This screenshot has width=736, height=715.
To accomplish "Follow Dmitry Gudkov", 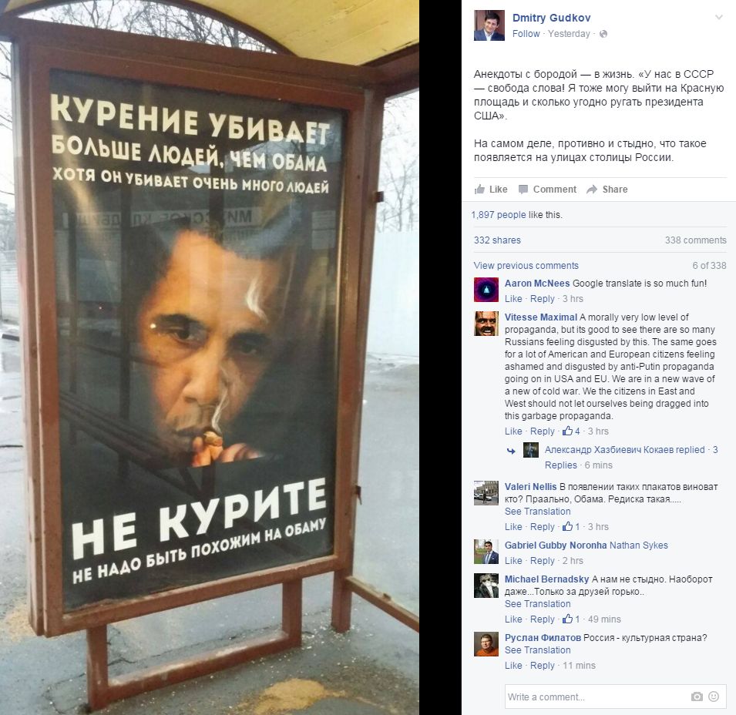I will 526,34.
